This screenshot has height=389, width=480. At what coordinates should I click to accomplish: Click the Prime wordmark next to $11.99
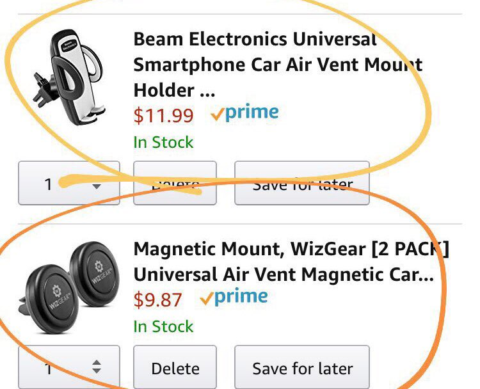pos(252,113)
